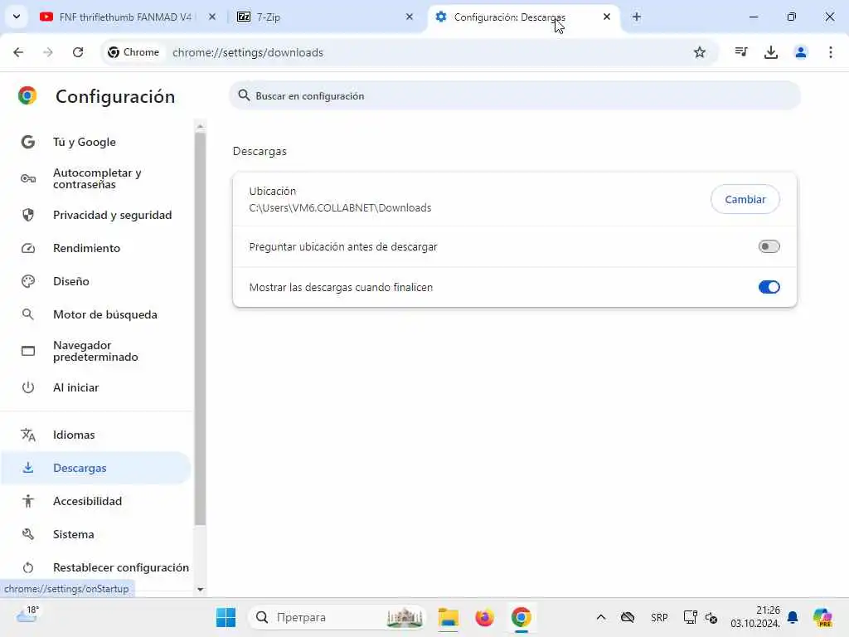Click the translate icon for Idiomas
This screenshot has width=849, height=637.
tap(28, 435)
